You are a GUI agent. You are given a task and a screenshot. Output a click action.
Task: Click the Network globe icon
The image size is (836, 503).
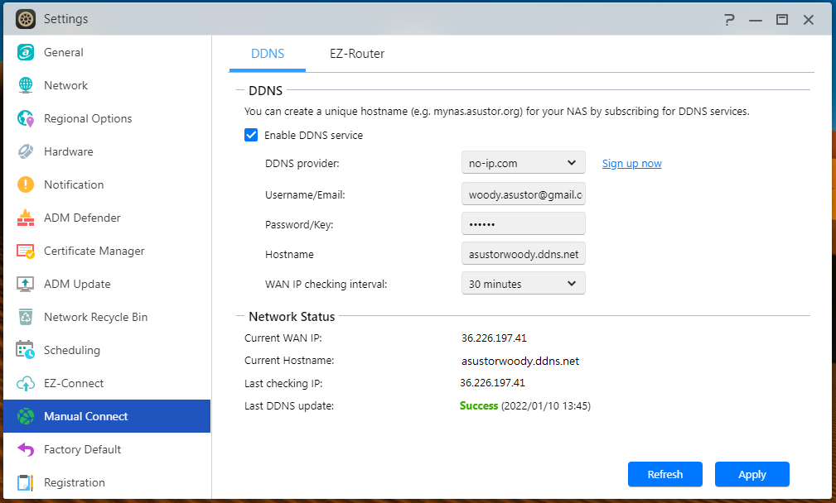click(26, 85)
